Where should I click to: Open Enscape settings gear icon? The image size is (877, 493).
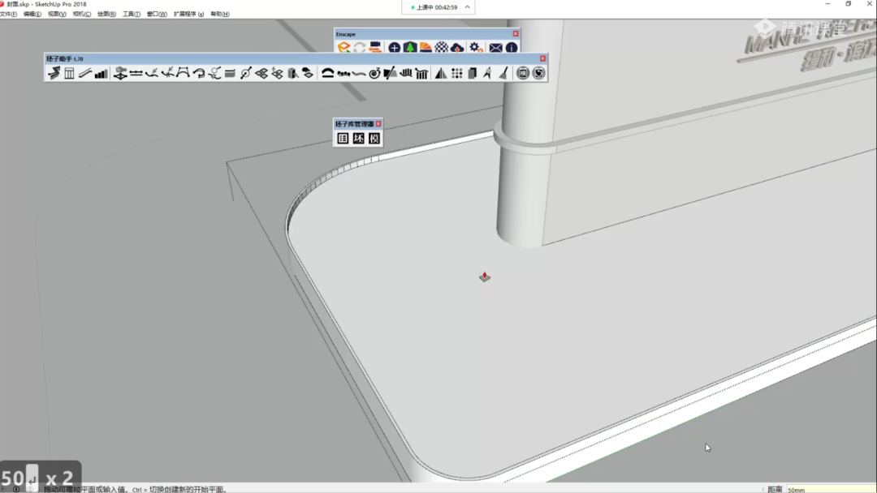pos(475,48)
